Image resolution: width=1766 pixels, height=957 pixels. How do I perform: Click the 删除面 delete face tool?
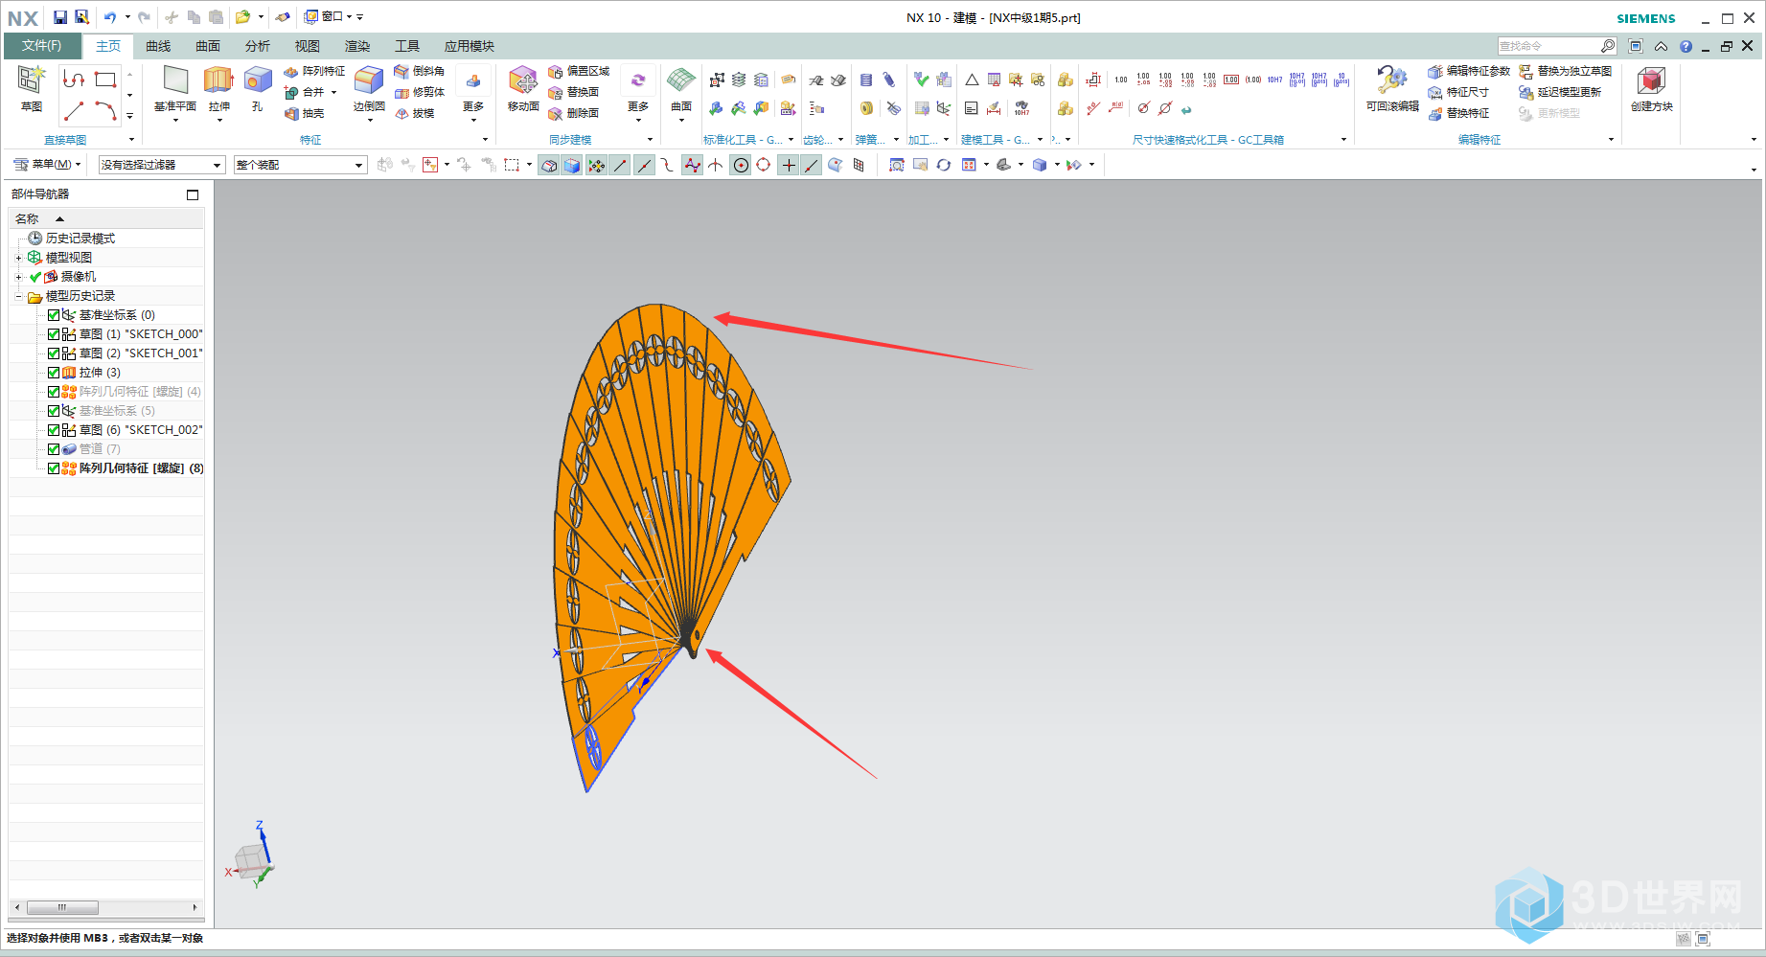coord(573,113)
